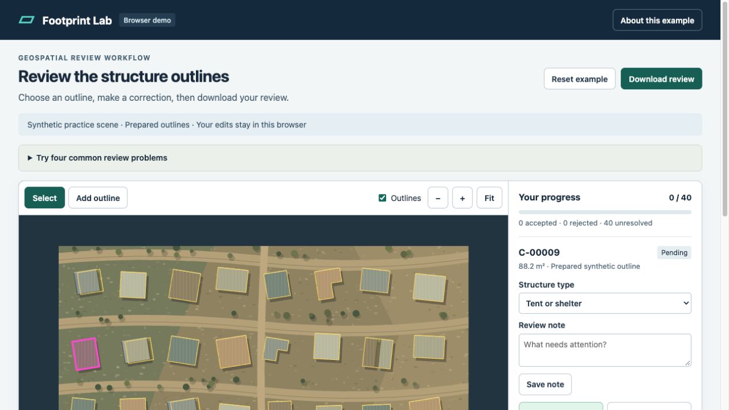This screenshot has width=729, height=410.
Task: Click Reset example button
Action: click(x=579, y=79)
